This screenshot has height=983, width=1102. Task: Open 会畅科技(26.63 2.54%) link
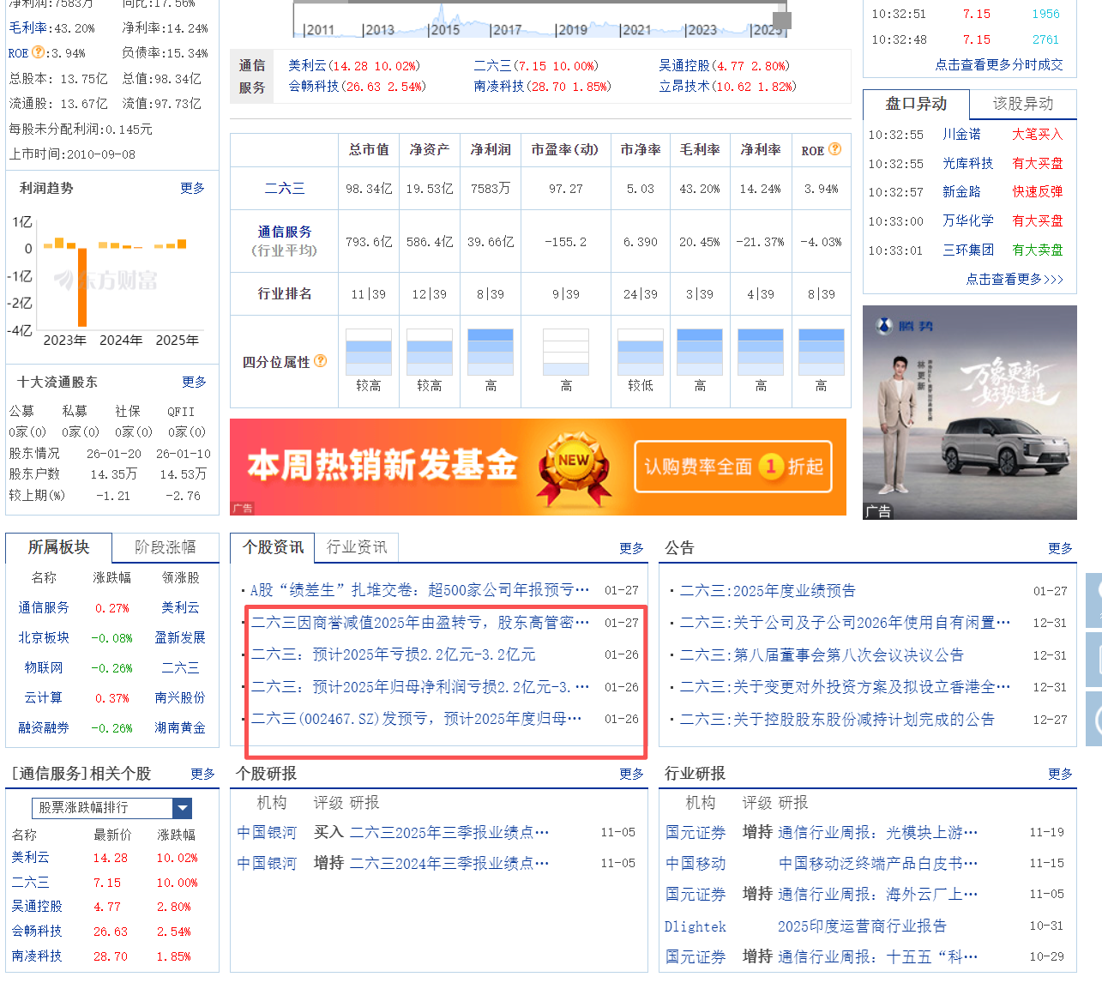coord(357,87)
